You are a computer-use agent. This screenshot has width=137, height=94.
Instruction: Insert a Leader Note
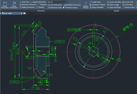(x=95, y=2)
